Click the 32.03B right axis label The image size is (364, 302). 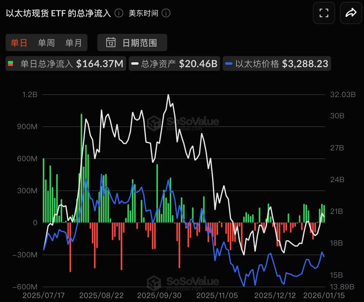click(343, 95)
